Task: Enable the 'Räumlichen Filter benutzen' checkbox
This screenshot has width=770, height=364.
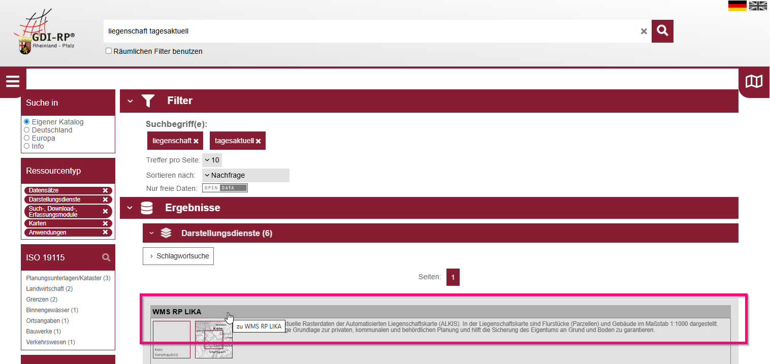Action: click(109, 51)
